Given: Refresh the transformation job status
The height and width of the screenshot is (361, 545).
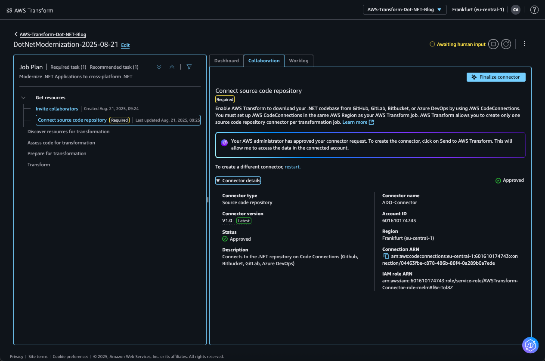Looking at the screenshot, I should (506, 44).
